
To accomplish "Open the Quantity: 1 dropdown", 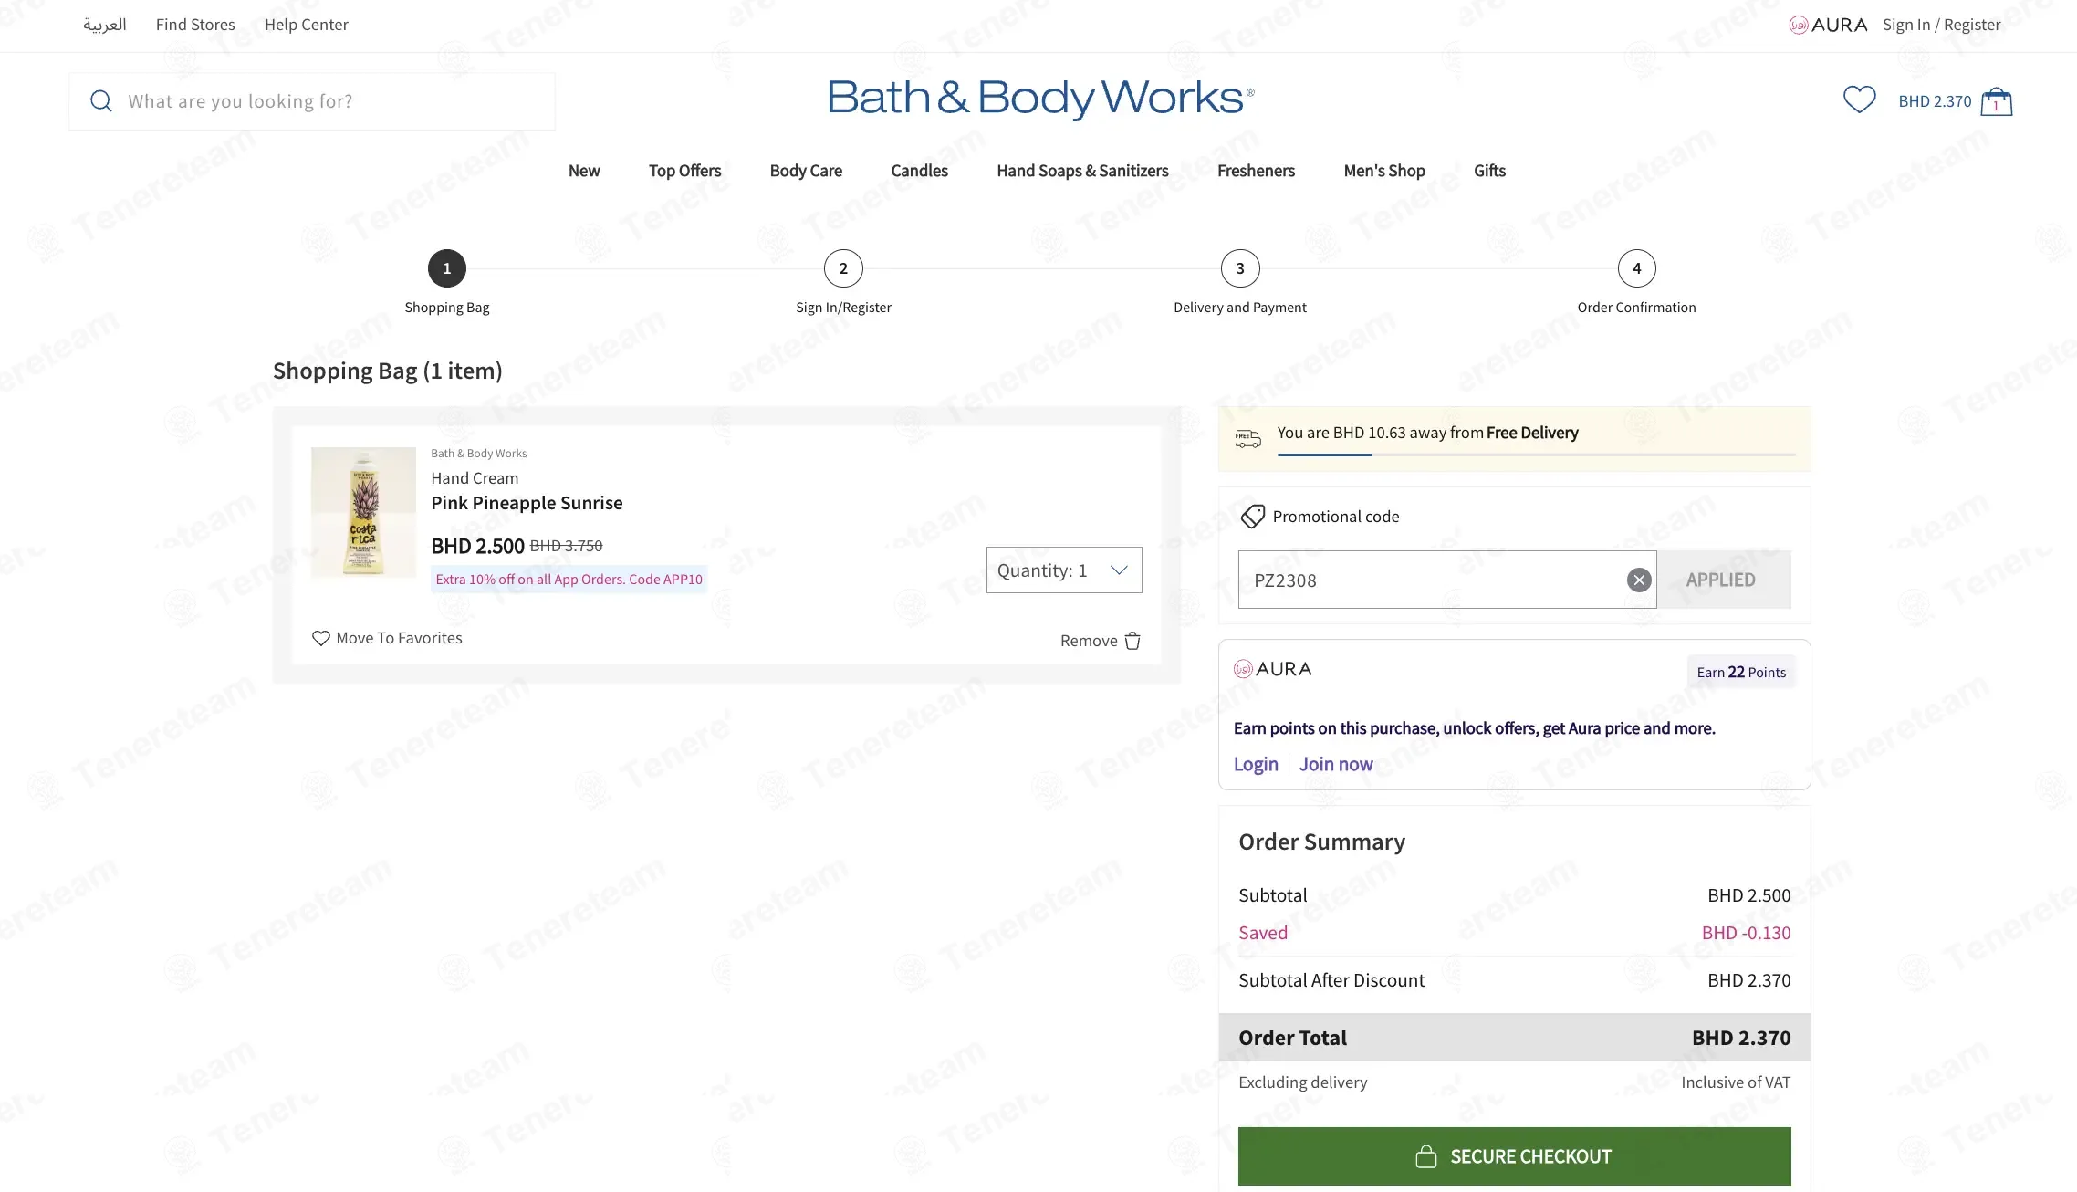I will click(1064, 570).
